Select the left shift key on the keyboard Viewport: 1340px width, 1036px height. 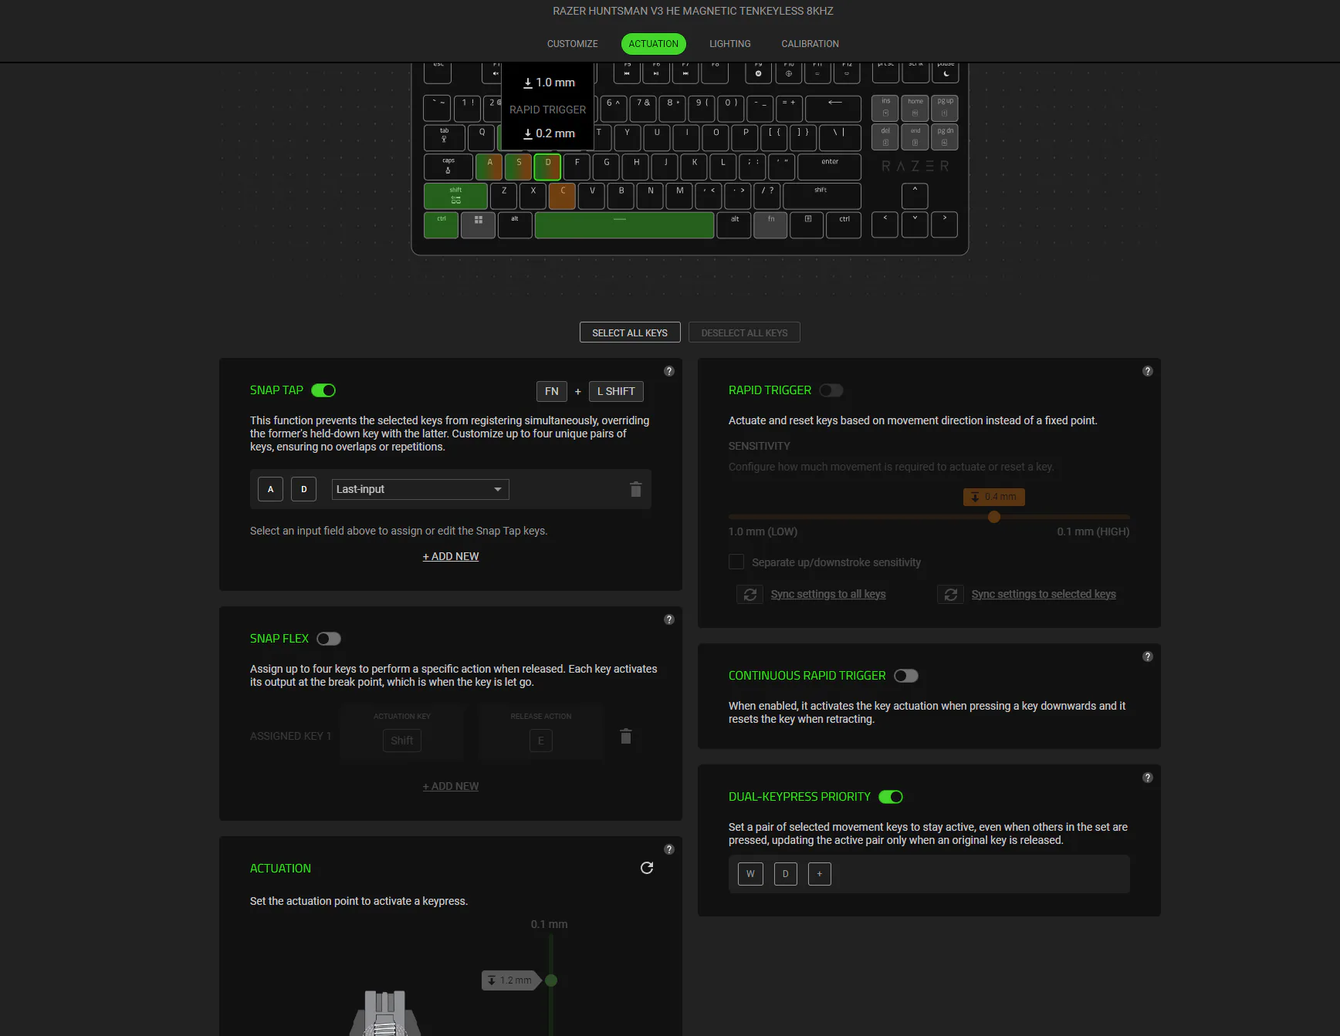455,196
